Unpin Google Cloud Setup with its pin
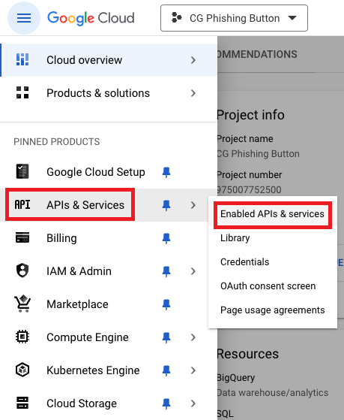This screenshot has width=344, height=420. click(166, 172)
